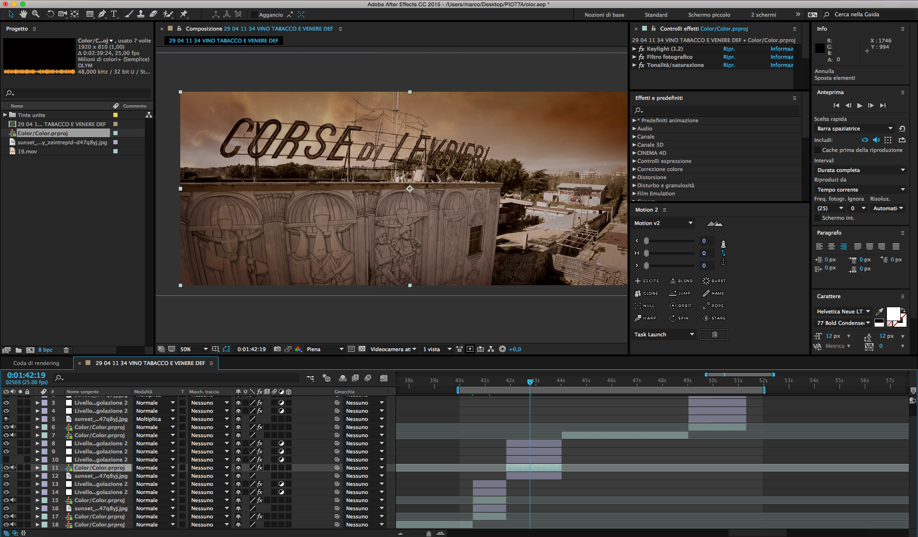Screen dimensions: 918x537
Task: Play the preview in Anteprima panel
Action: click(x=860, y=105)
